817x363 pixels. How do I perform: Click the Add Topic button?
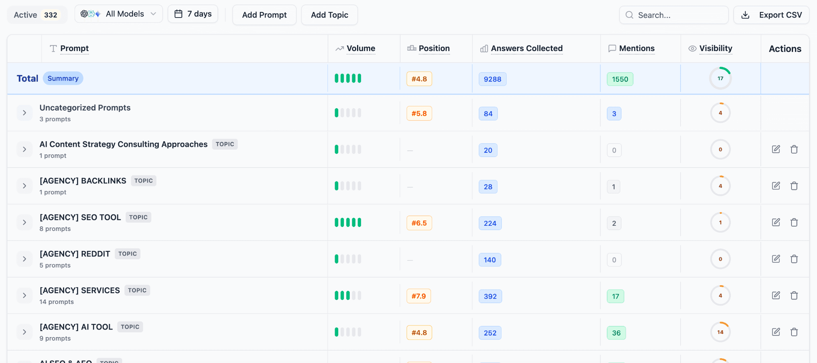[329, 15]
